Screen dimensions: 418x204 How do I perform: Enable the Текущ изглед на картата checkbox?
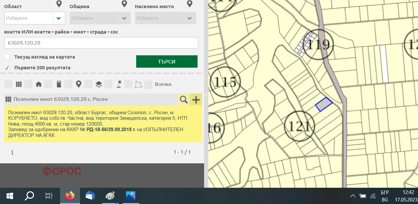pyautogui.click(x=7, y=57)
